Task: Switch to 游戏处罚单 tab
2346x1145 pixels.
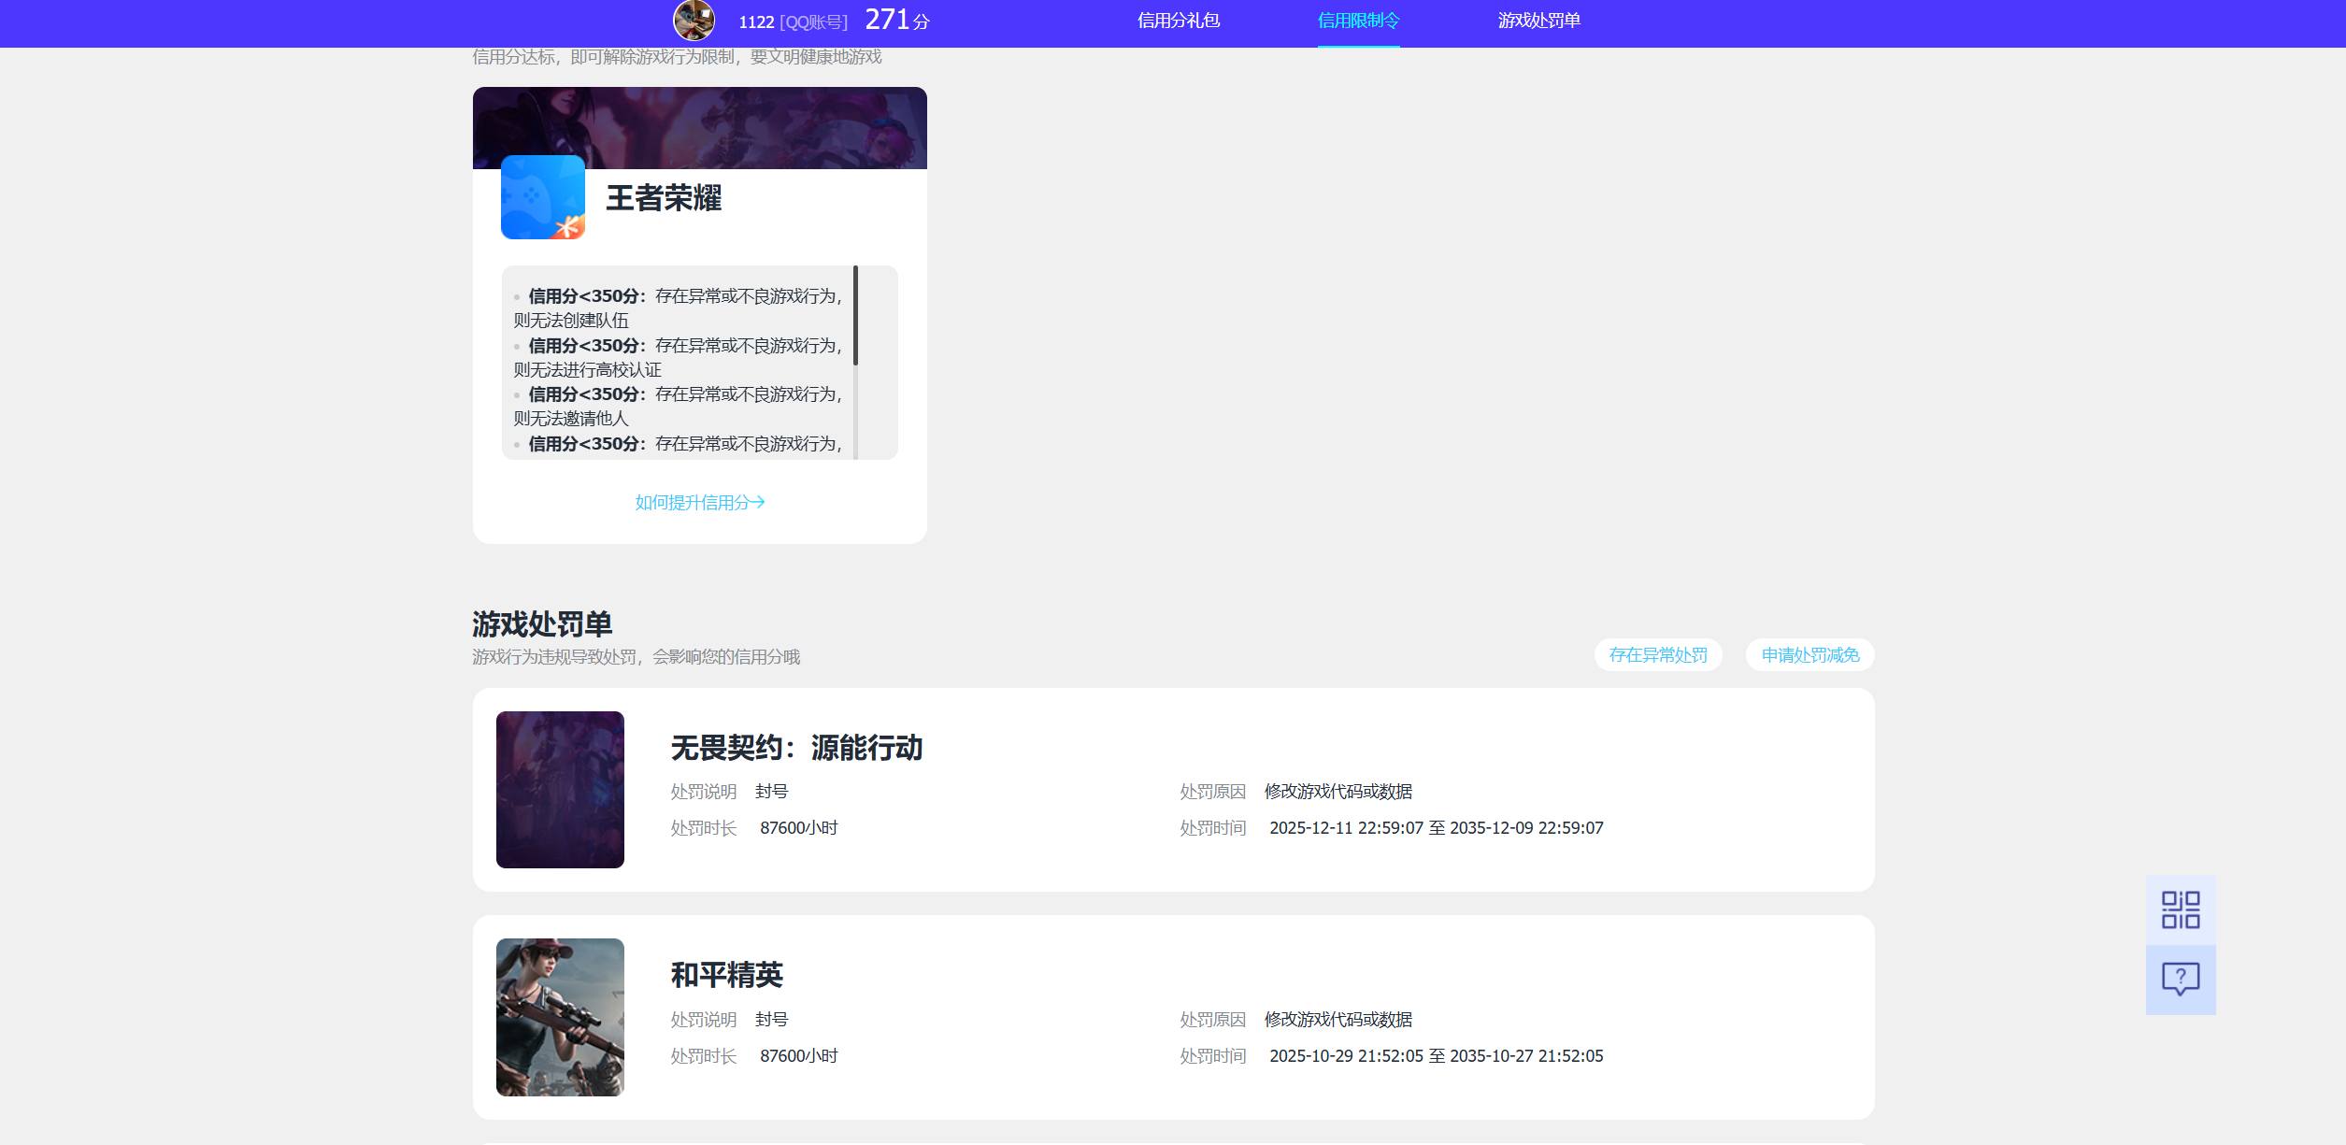Action: click(1538, 21)
